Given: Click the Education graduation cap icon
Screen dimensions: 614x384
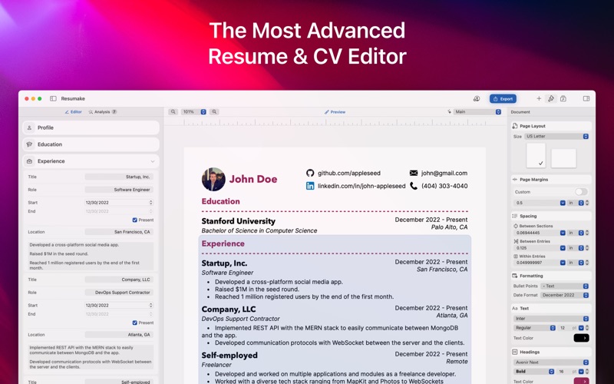Looking at the screenshot, I should (x=29, y=144).
